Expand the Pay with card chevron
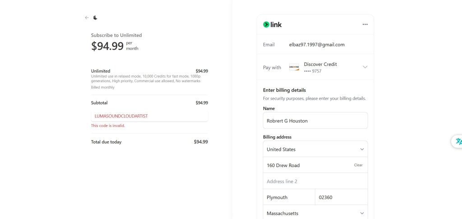The height and width of the screenshot is (219, 462). click(x=365, y=67)
